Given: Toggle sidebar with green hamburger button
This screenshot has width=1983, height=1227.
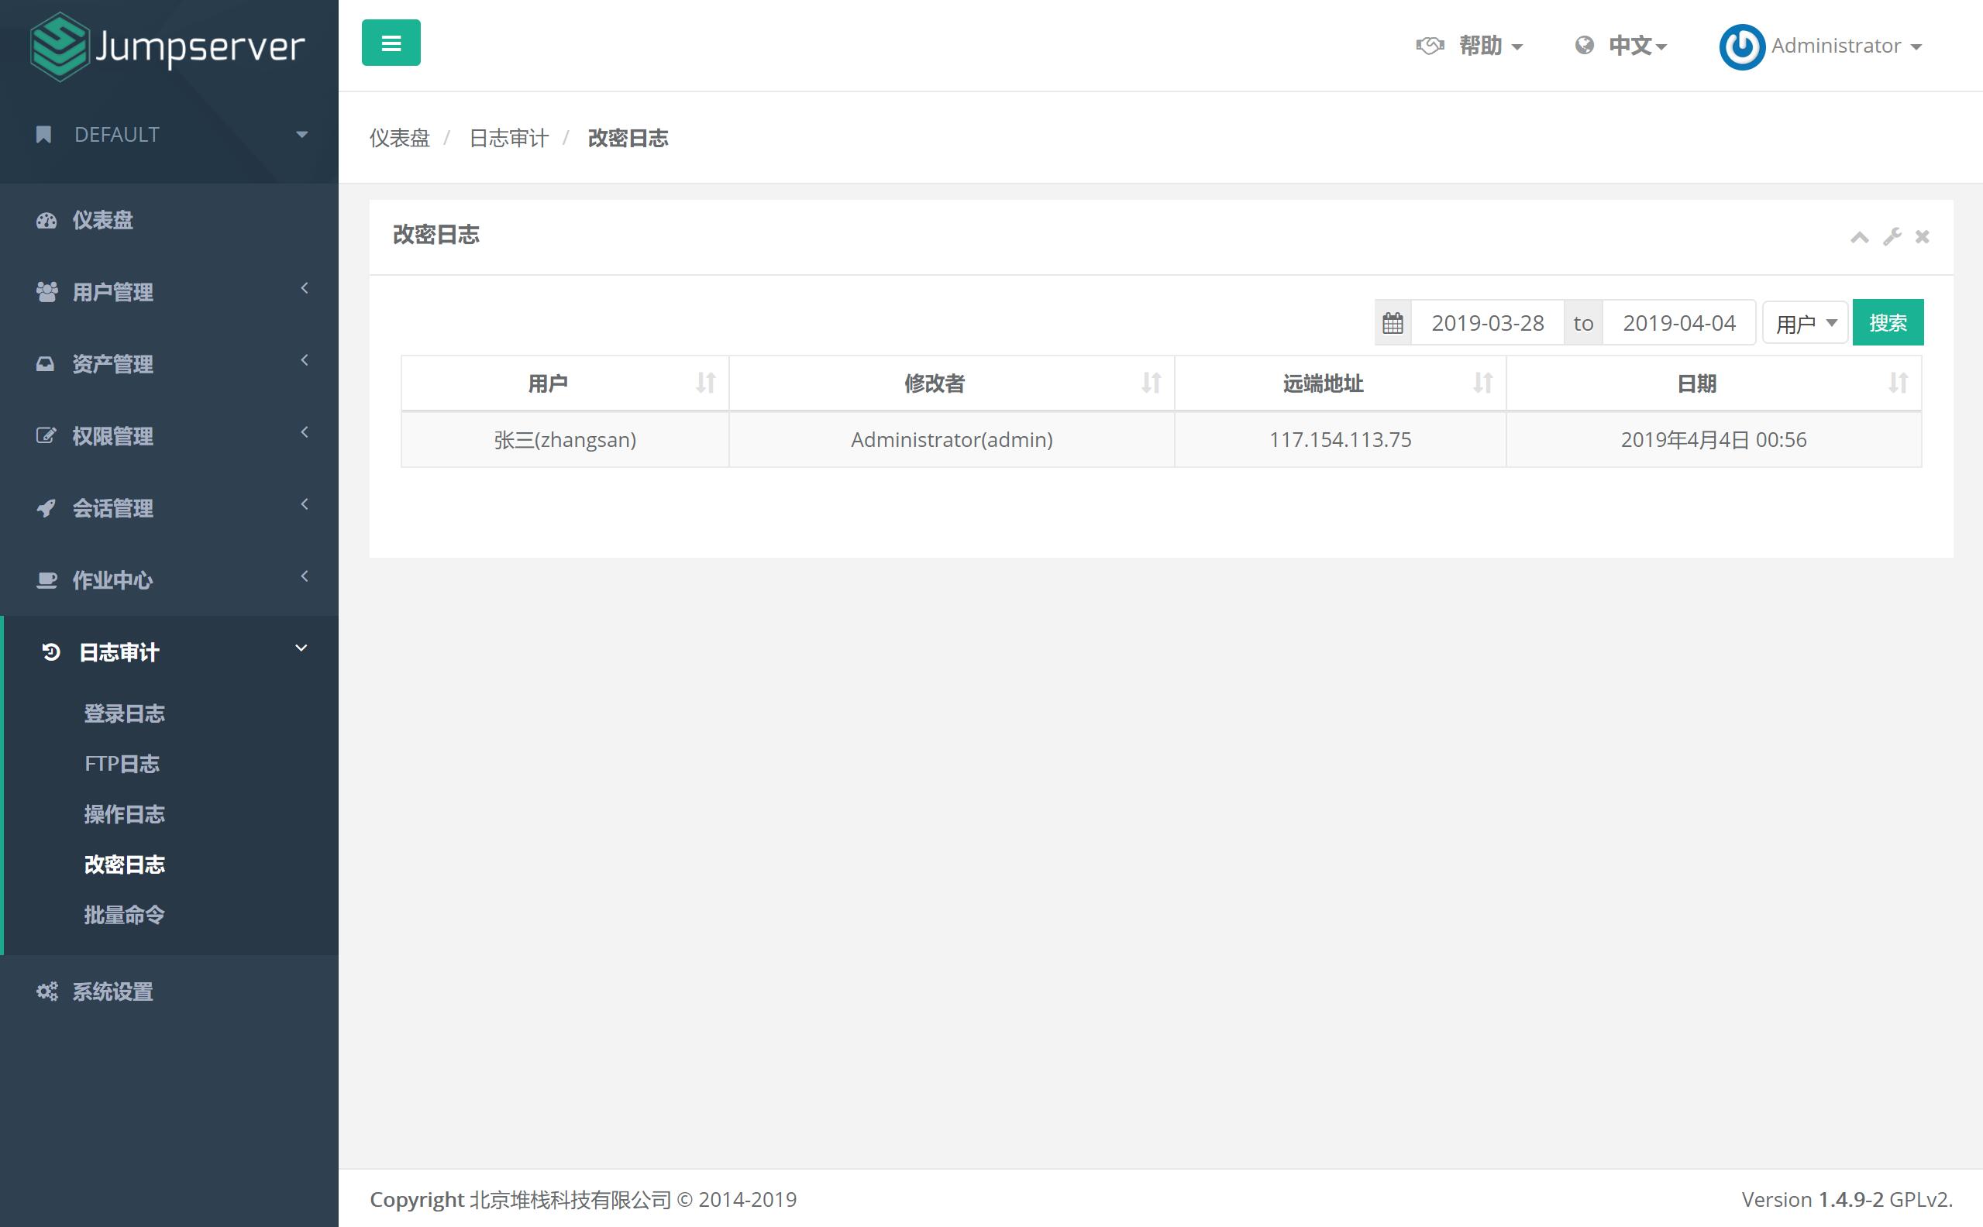Looking at the screenshot, I should pos(391,43).
